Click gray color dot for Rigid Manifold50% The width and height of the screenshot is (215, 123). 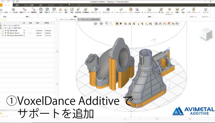tap(24, 35)
